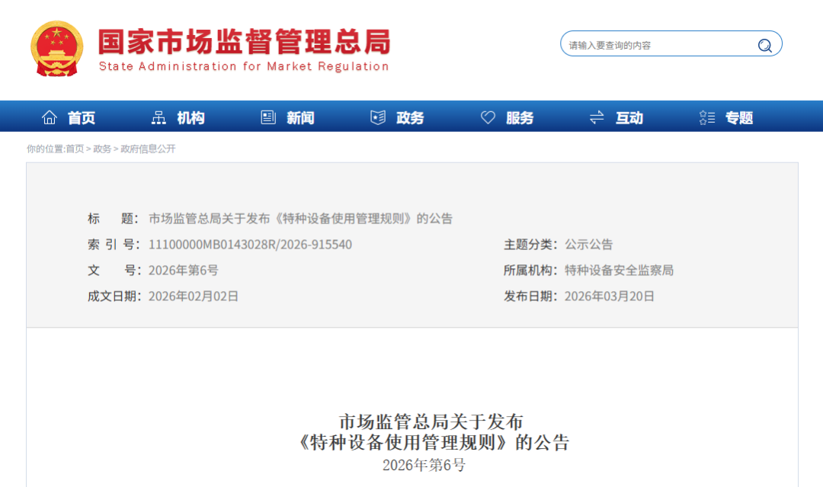Click the 特种设备安全监察局 institution text
Viewport: 823px width, 487px height.
(619, 270)
